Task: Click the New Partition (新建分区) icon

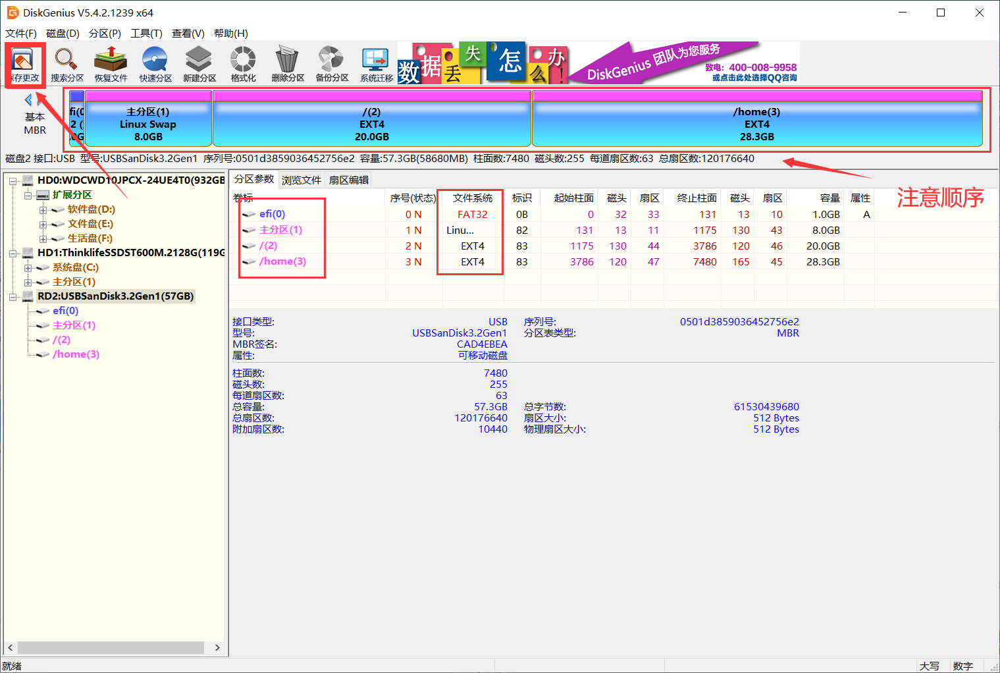Action: coord(199,64)
